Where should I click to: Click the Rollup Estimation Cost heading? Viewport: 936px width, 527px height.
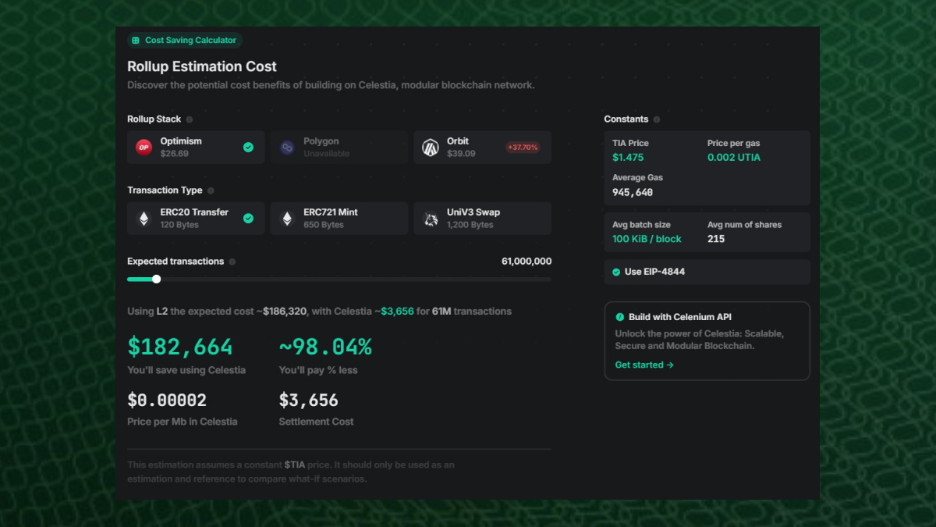click(x=202, y=67)
